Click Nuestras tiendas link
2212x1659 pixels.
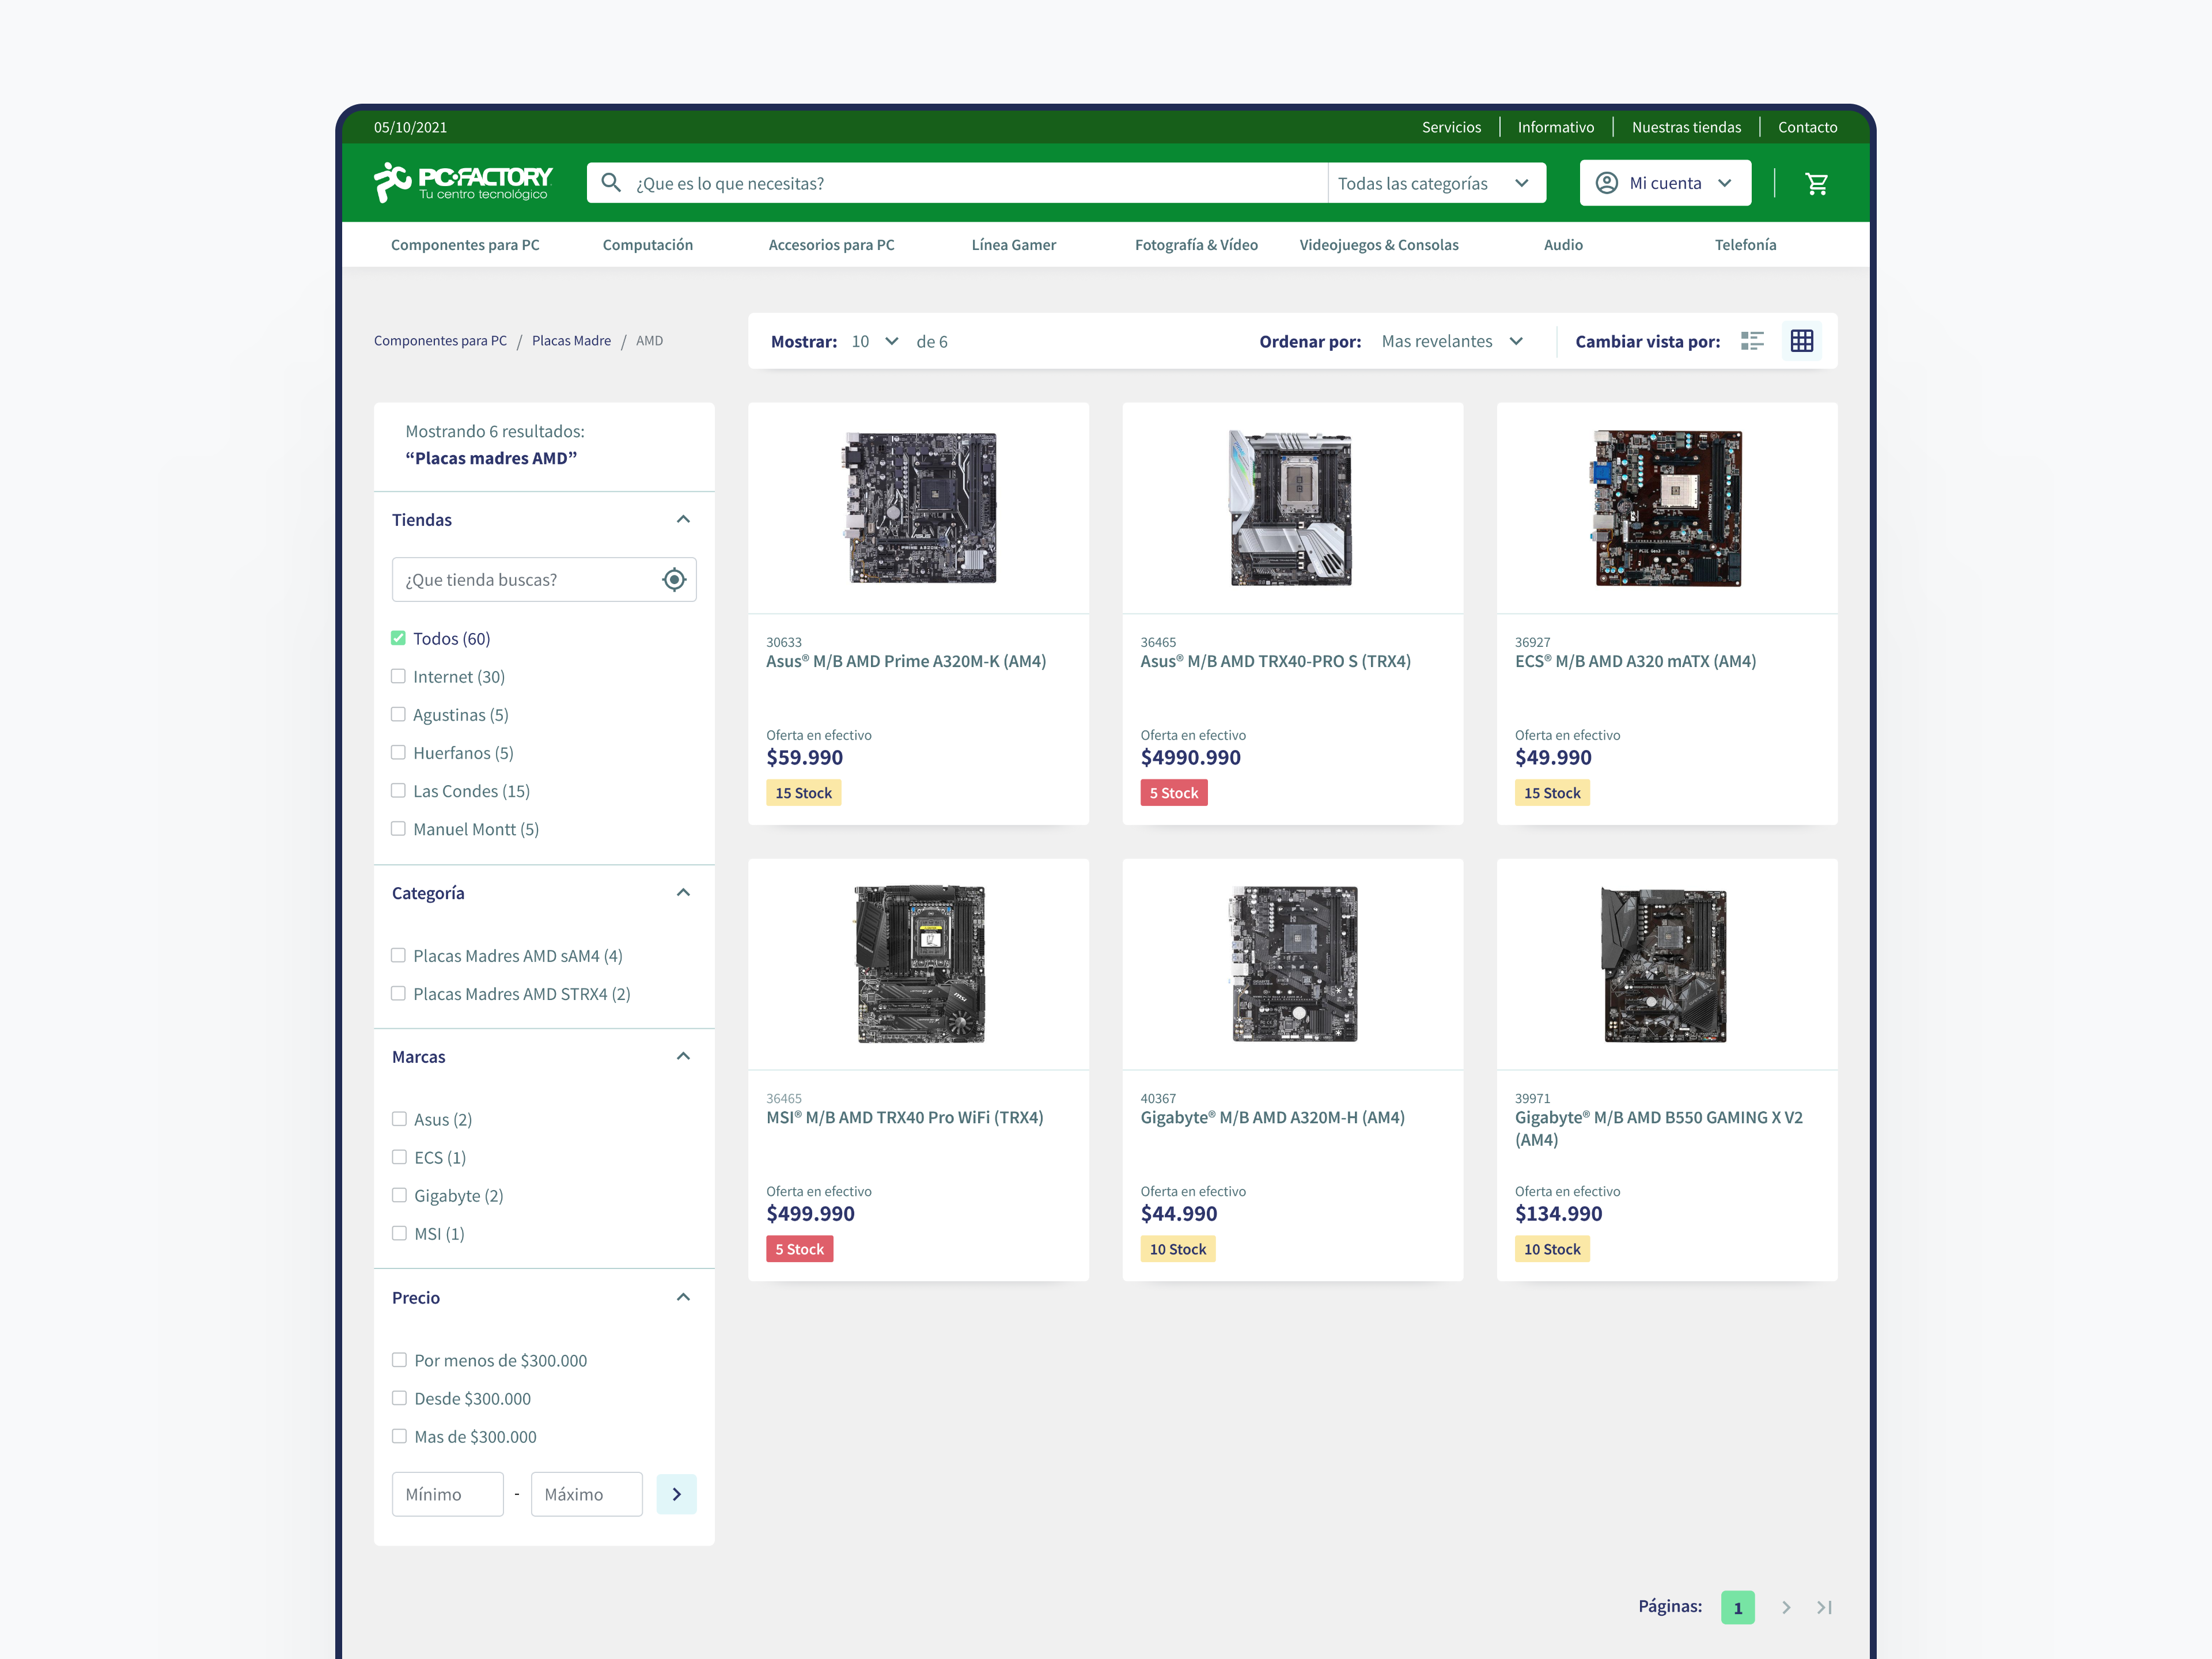(1686, 127)
